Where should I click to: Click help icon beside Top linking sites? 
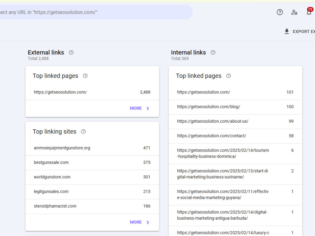[83, 132]
